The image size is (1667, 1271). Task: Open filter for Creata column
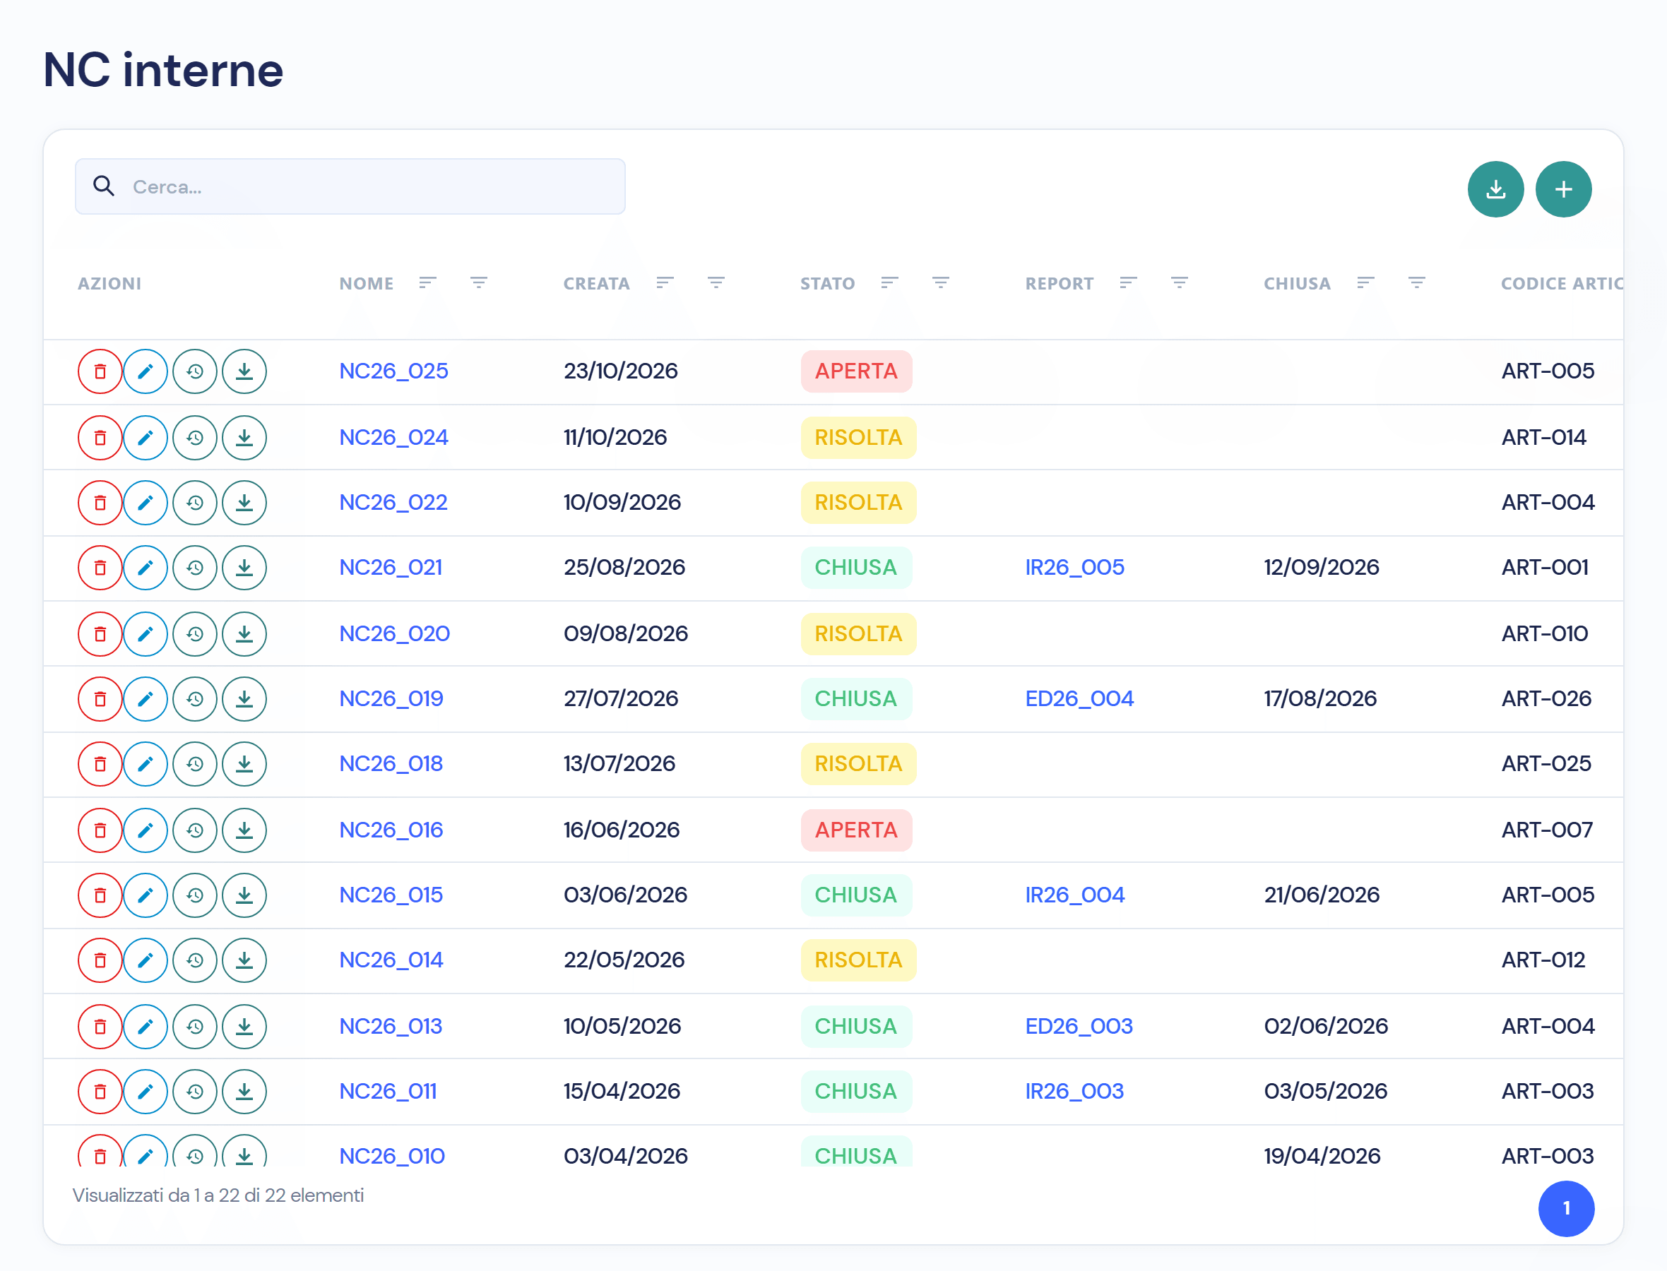[x=716, y=283]
